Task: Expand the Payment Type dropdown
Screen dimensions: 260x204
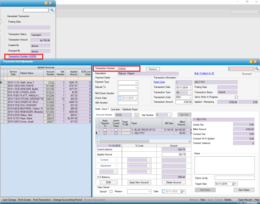Action: tap(136, 83)
